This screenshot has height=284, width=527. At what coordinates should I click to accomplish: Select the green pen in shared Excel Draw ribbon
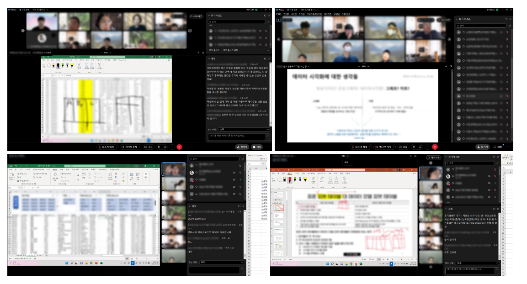63,65
